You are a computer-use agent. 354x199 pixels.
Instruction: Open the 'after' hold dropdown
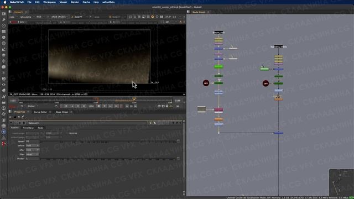tap(32, 150)
